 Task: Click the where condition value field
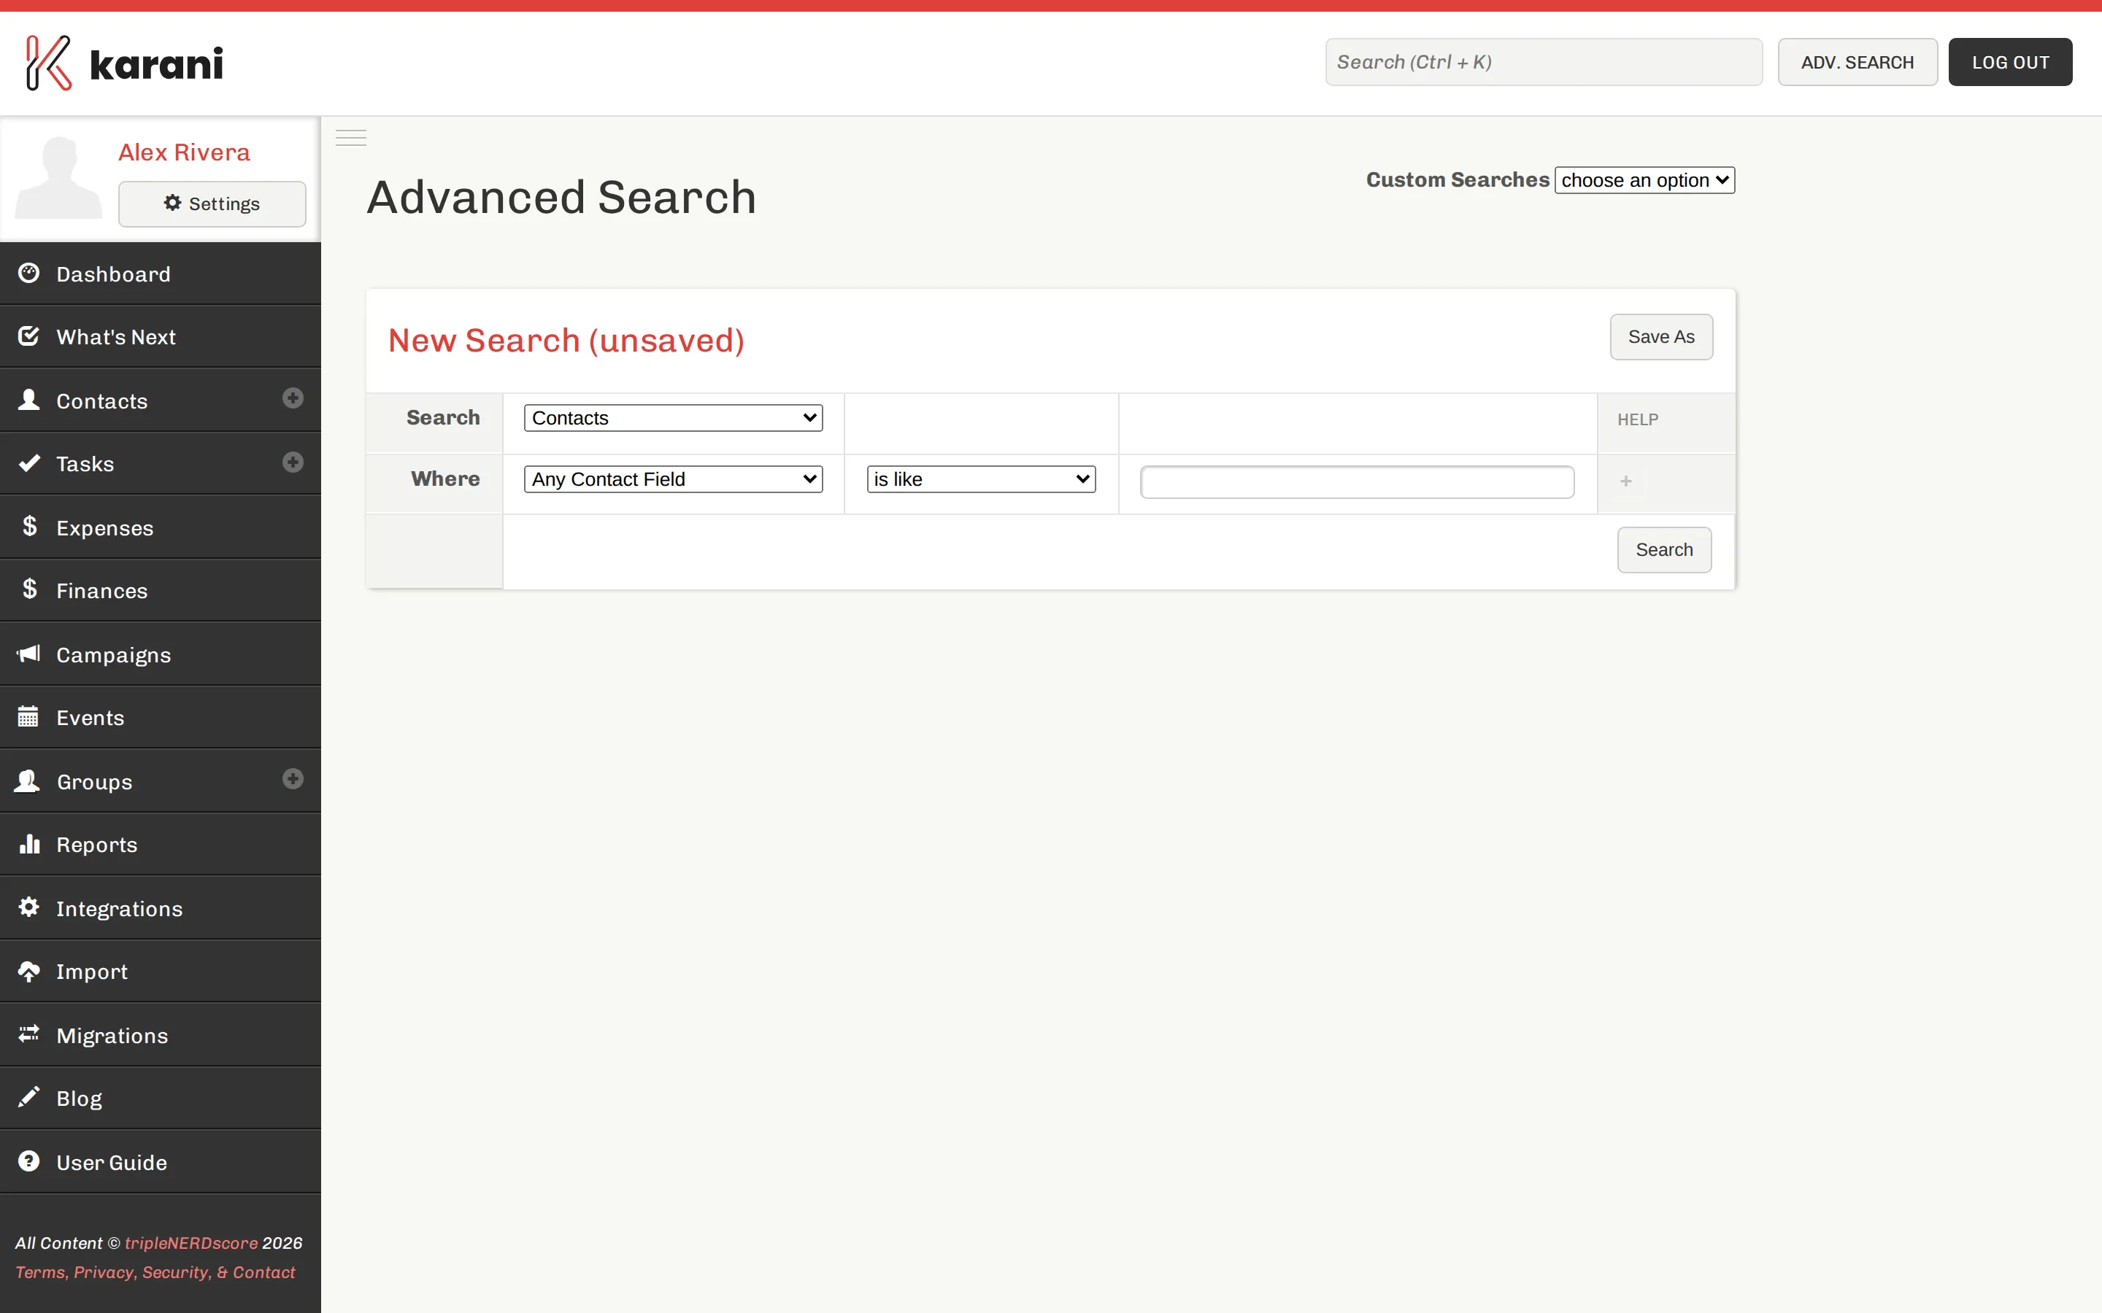tap(1357, 482)
